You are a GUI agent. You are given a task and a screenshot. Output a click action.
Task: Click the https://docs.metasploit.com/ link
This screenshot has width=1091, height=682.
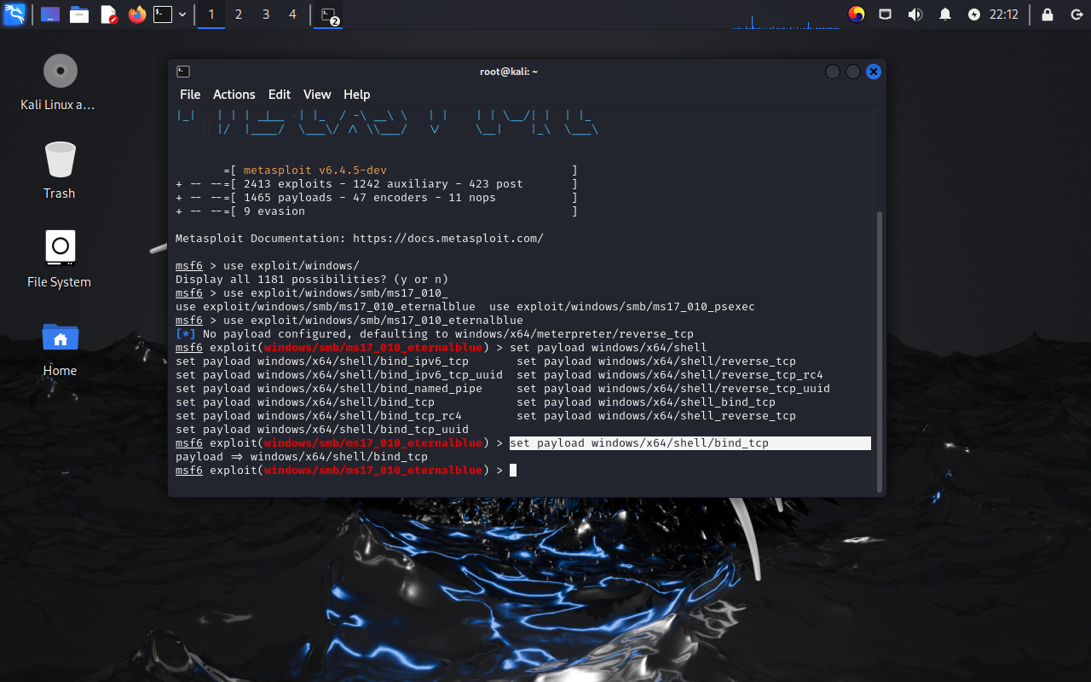pyautogui.click(x=448, y=239)
